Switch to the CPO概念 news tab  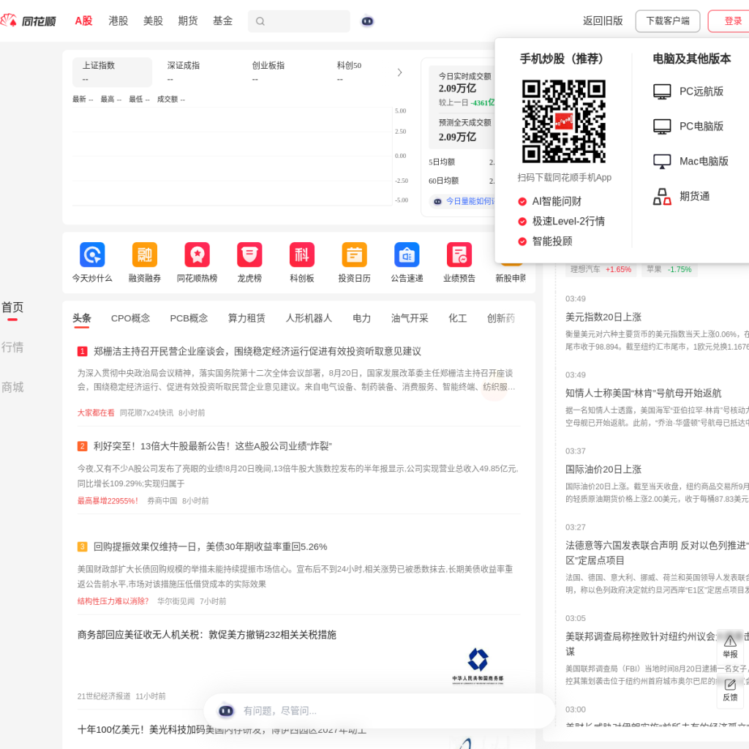click(x=130, y=318)
